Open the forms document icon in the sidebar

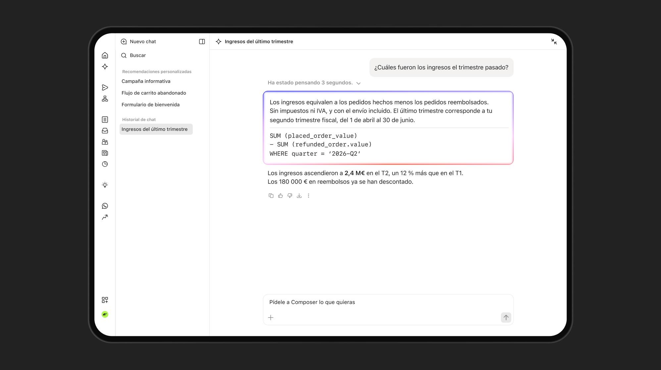(105, 120)
